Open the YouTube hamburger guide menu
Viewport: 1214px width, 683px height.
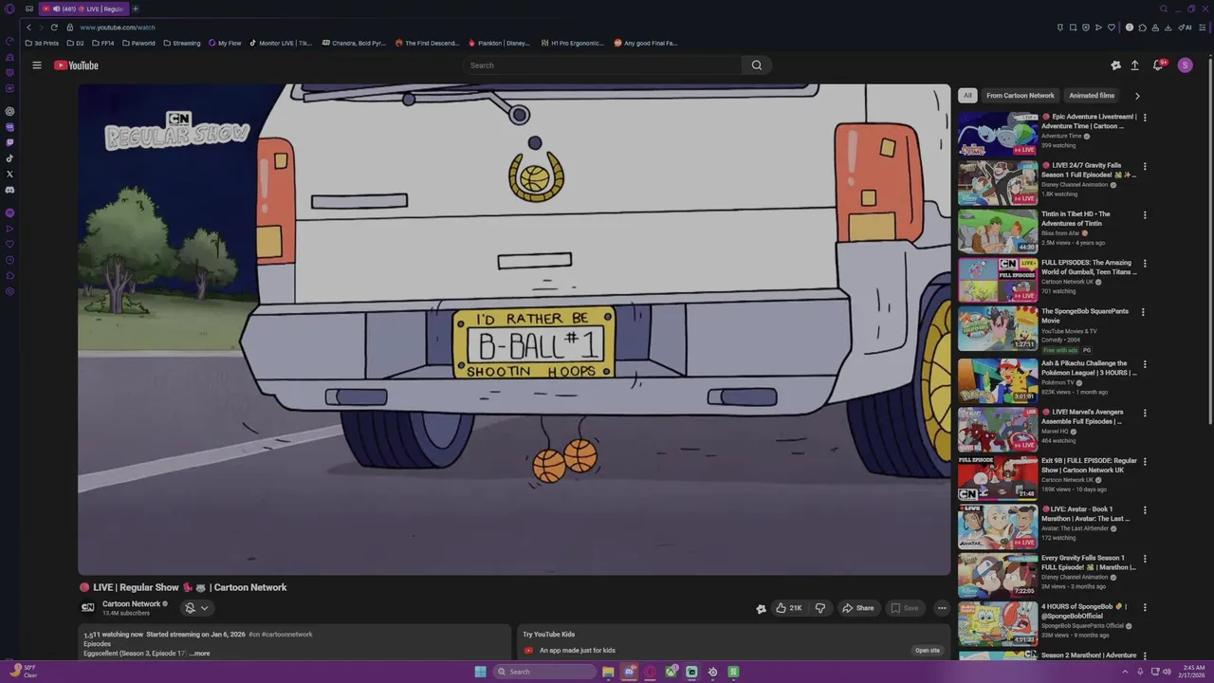point(37,65)
